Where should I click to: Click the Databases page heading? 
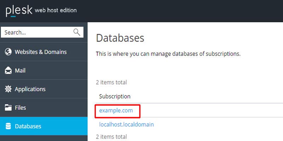point(120,38)
